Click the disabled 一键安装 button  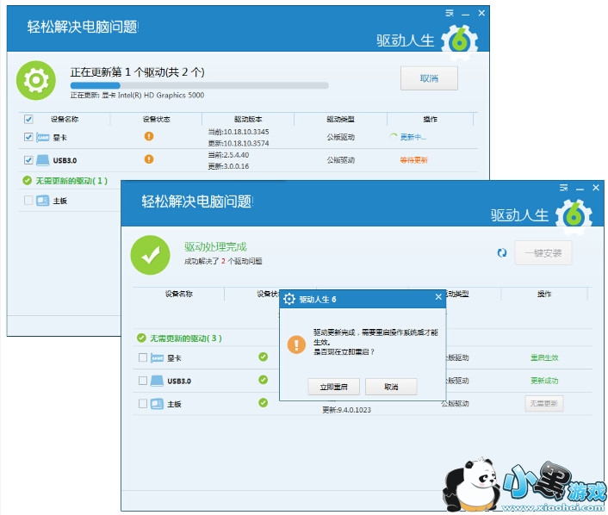[543, 253]
